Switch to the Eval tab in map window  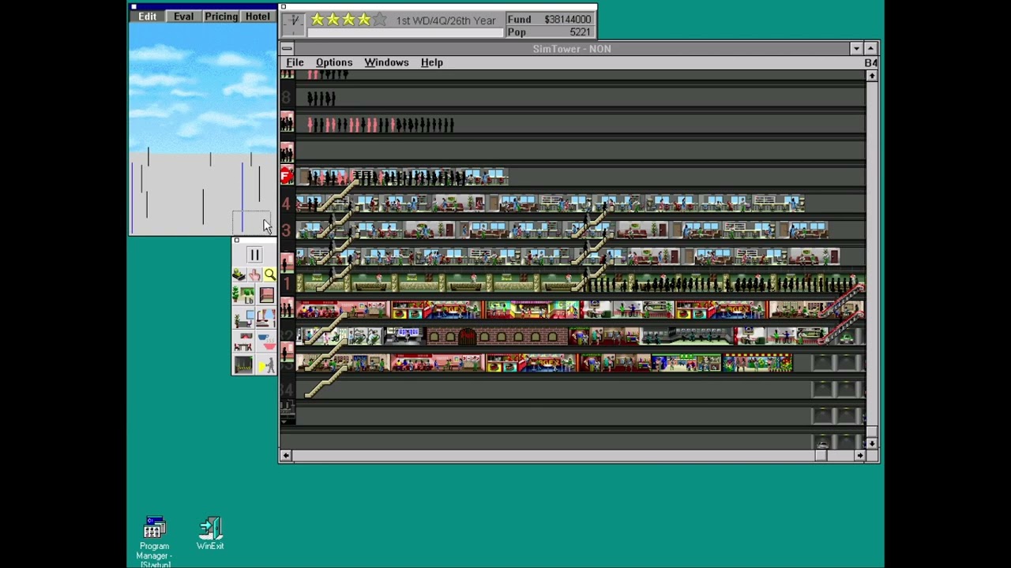coord(183,17)
